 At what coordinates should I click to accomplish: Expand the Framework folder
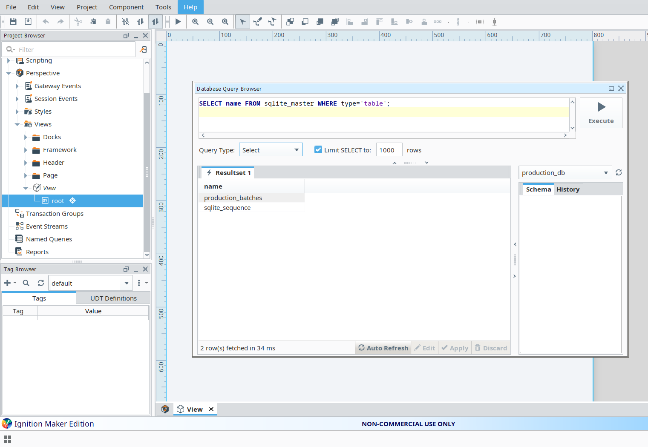point(26,150)
